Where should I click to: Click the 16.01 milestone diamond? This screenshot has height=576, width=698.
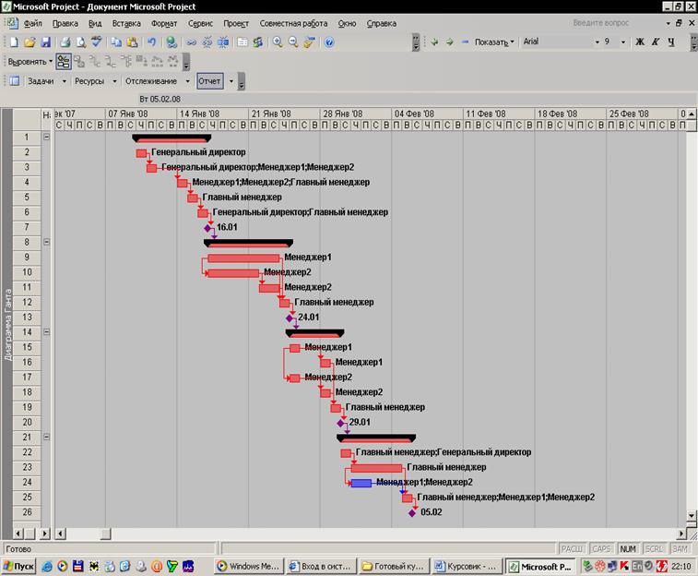coord(208,227)
